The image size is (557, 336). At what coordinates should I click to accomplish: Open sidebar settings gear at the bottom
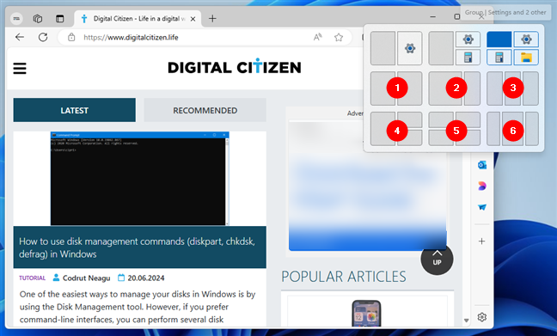(x=482, y=317)
